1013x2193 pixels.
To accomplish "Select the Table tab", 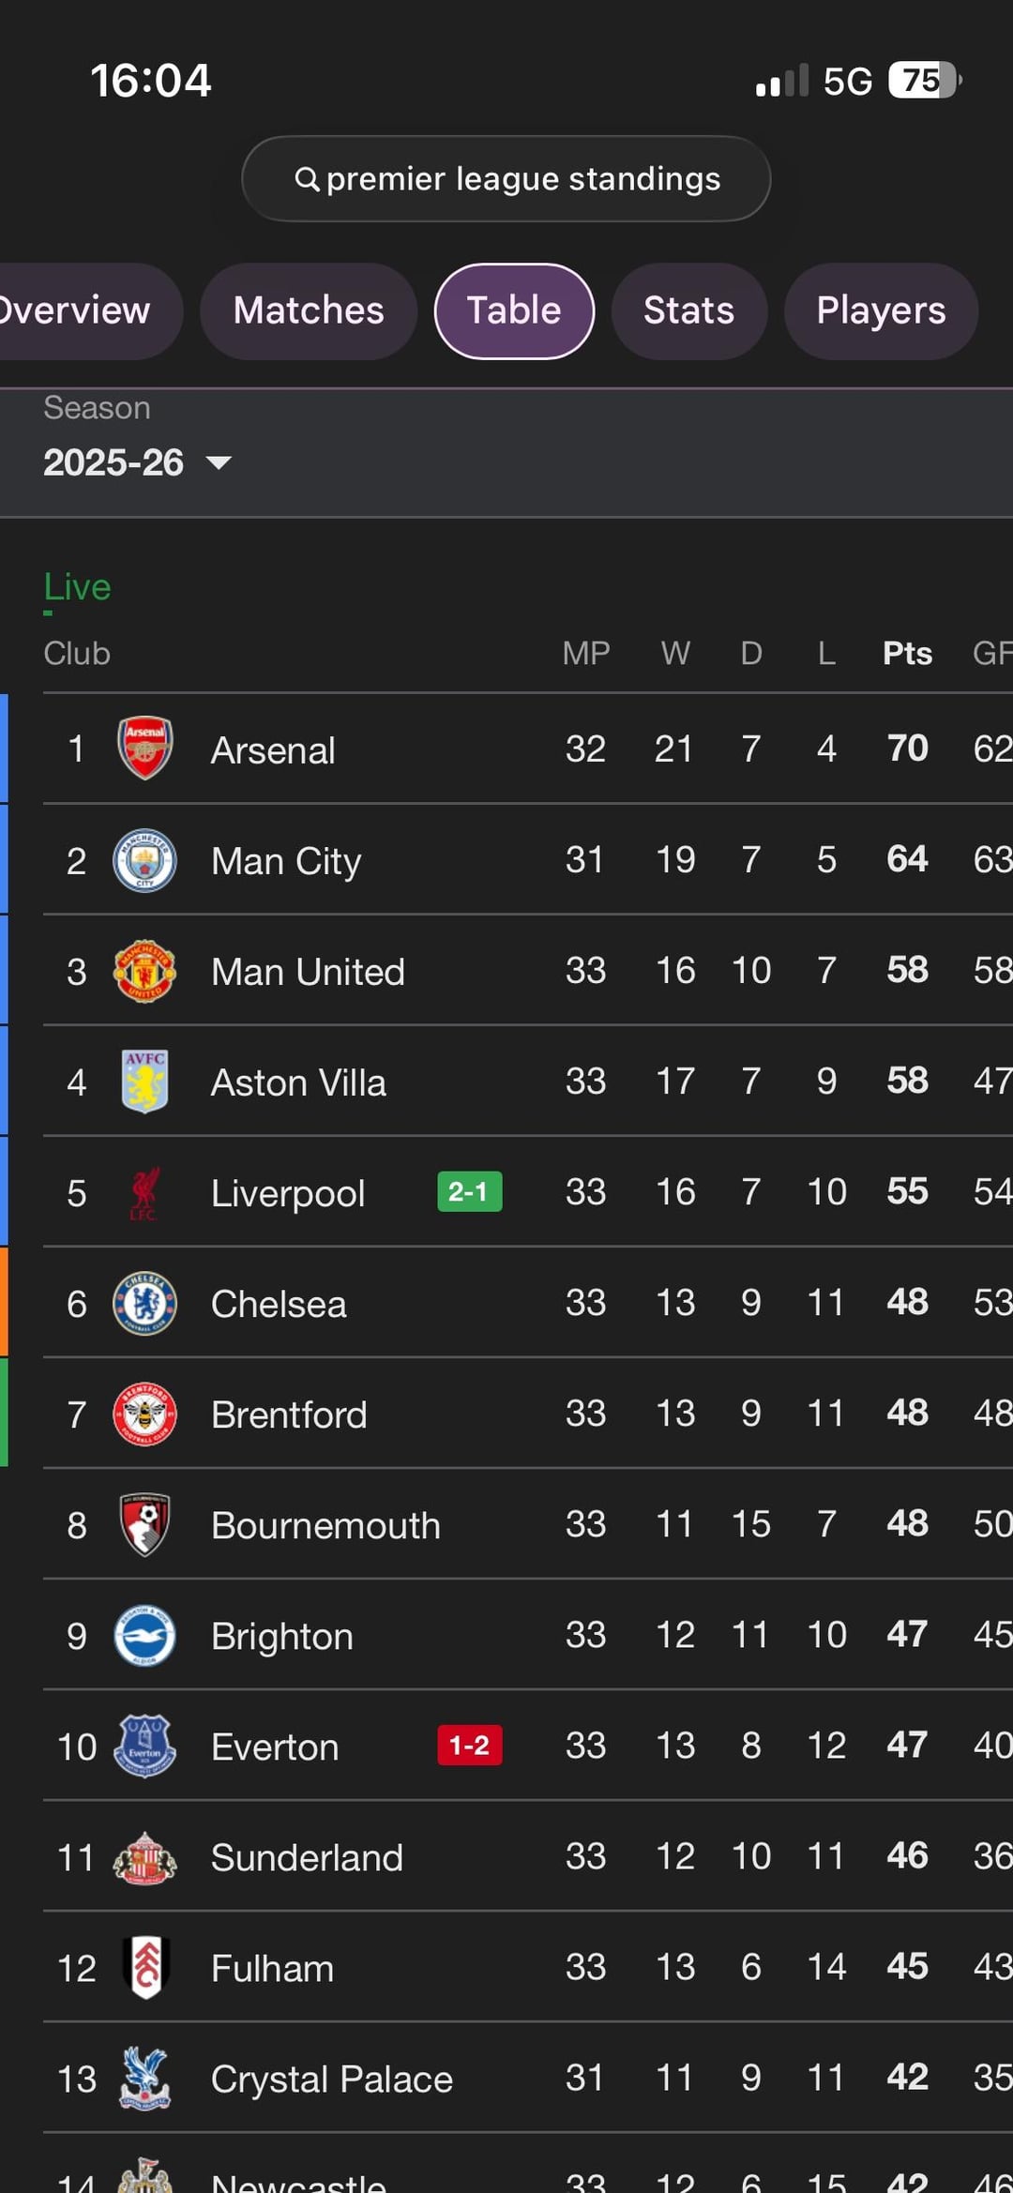I will coord(514,310).
